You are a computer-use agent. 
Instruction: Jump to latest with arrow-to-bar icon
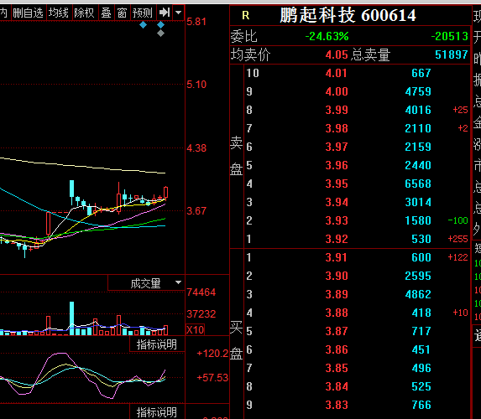pos(165,13)
